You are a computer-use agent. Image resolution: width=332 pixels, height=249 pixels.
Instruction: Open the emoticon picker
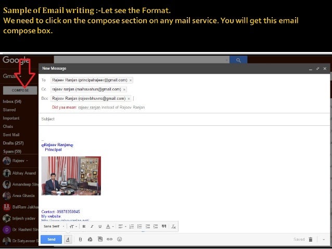pos(119,239)
